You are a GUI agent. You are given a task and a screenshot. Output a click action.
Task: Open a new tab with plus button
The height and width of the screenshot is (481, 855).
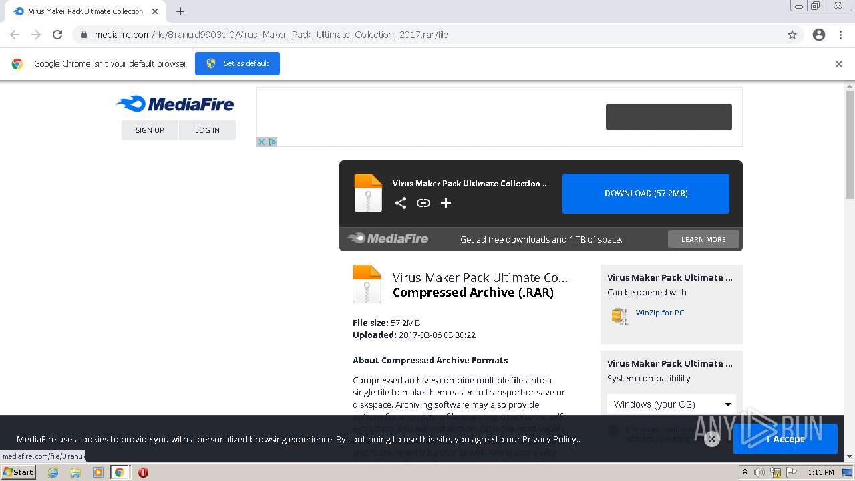point(180,11)
